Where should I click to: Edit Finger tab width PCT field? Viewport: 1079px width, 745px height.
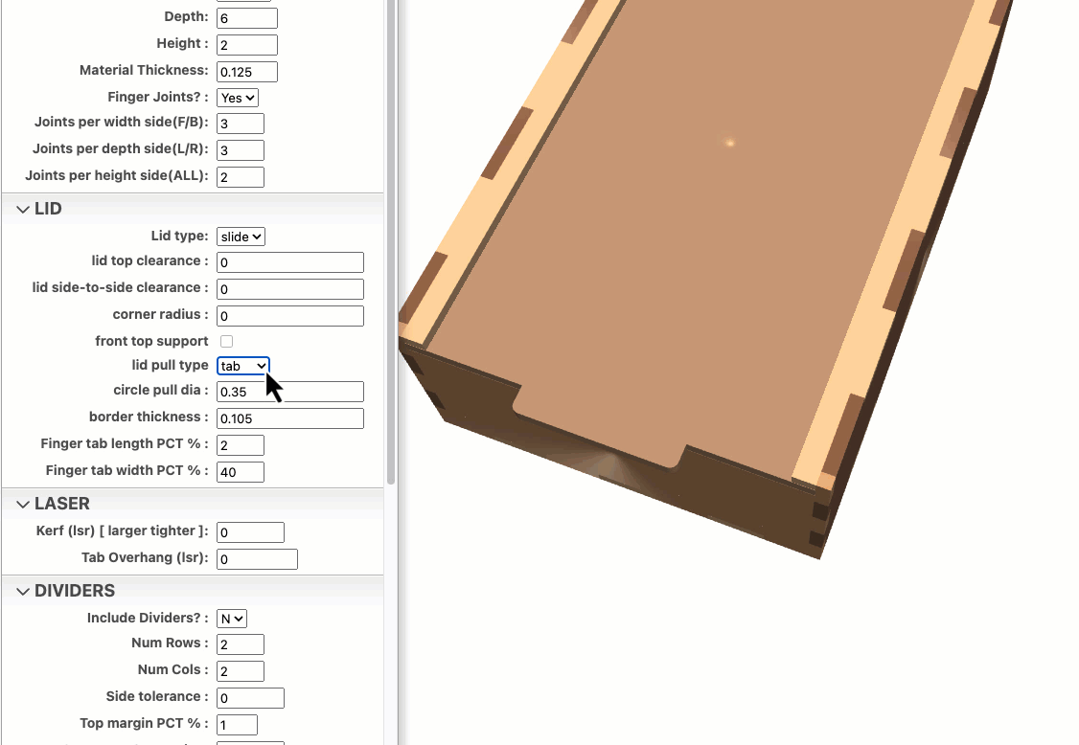point(241,473)
